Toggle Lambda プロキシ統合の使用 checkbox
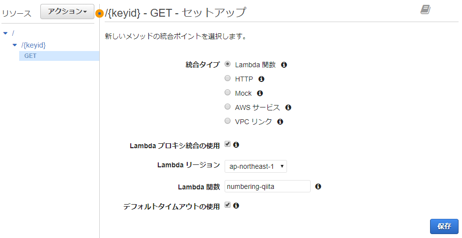The image size is (462, 238). [228, 144]
